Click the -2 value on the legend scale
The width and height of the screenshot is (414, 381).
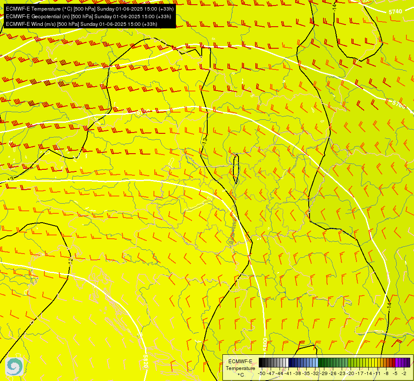[x=404, y=374]
